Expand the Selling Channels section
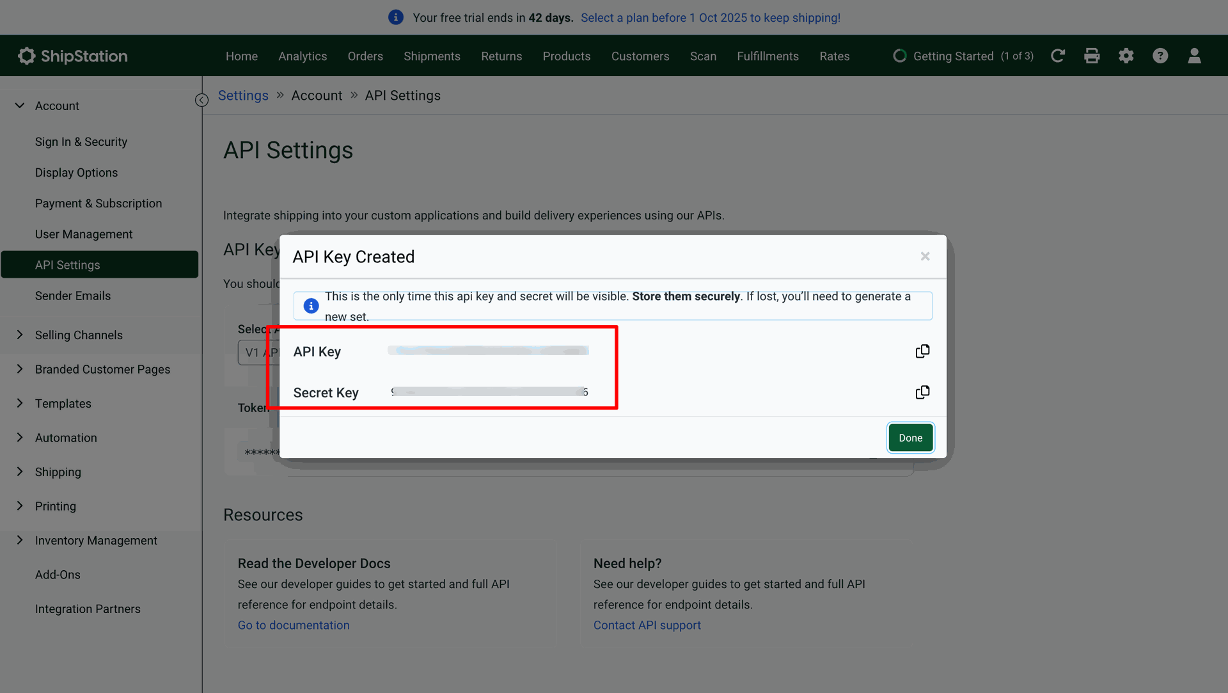Screen dimensions: 1228x693 (x=20, y=335)
